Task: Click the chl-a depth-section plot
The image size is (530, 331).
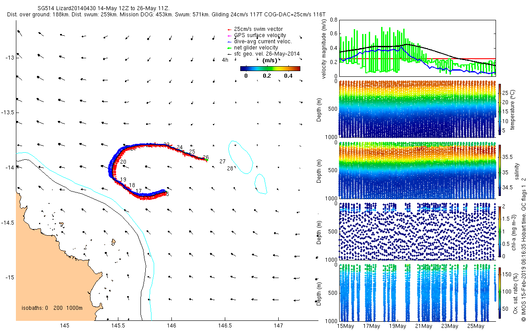Action: tap(417, 231)
